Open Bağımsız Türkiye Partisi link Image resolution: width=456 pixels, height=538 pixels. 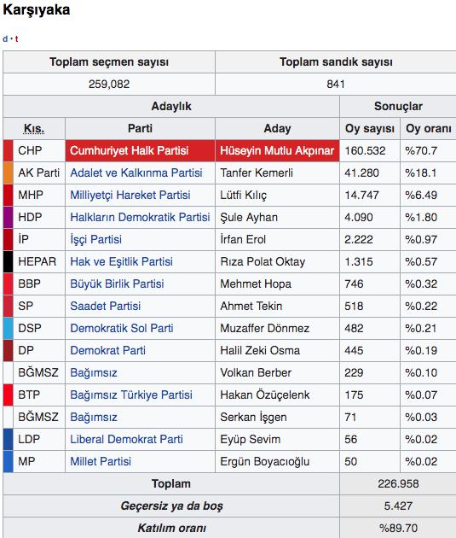click(131, 395)
